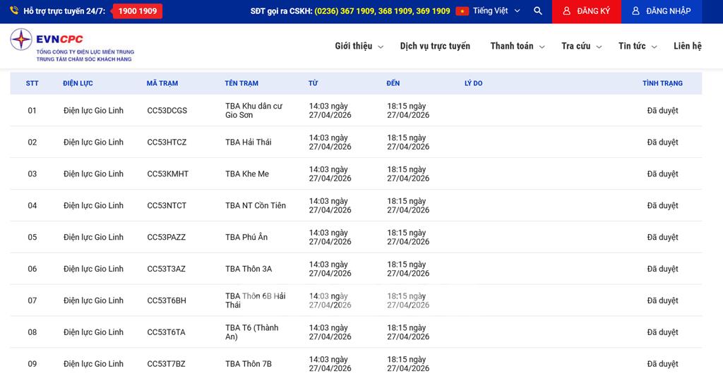Open the Liên hệ page
Screen dimensions: 723x376
687,46
